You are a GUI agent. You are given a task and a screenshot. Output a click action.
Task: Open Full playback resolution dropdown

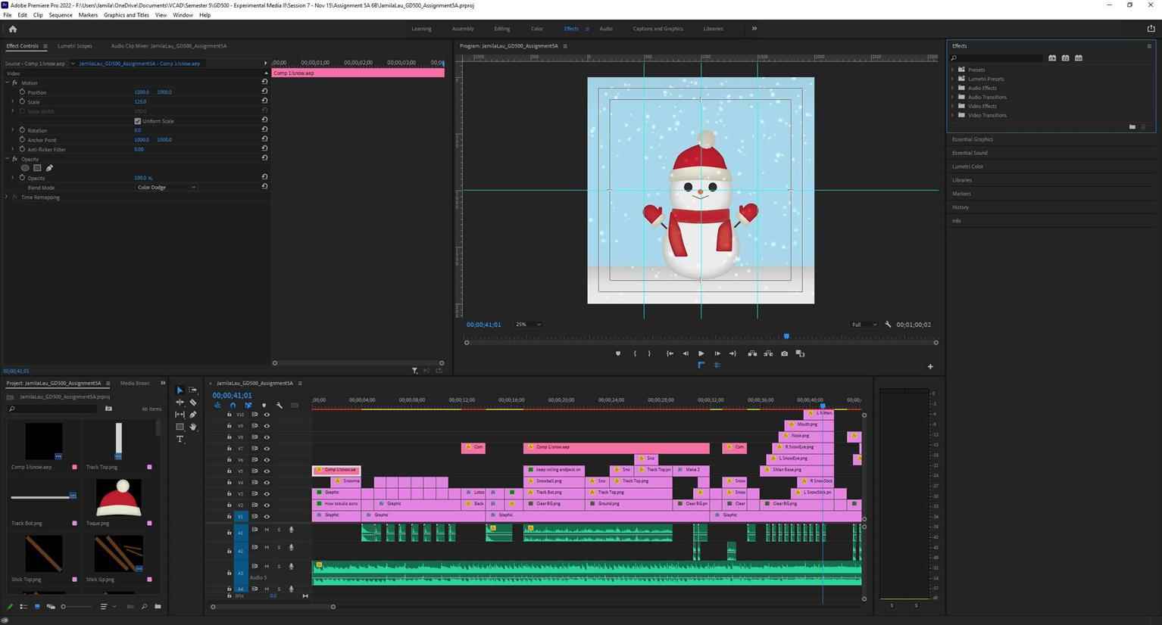tap(863, 325)
